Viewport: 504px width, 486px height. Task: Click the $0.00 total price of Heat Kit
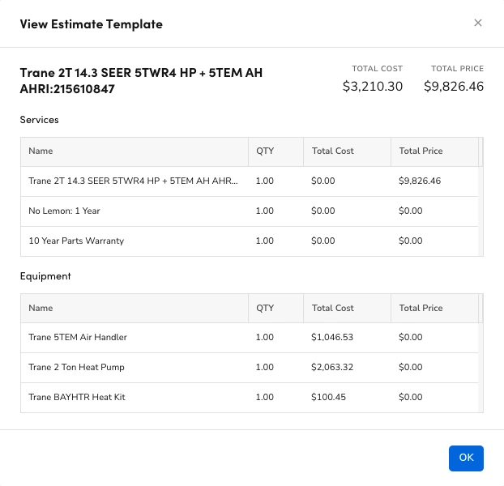pyautogui.click(x=411, y=397)
